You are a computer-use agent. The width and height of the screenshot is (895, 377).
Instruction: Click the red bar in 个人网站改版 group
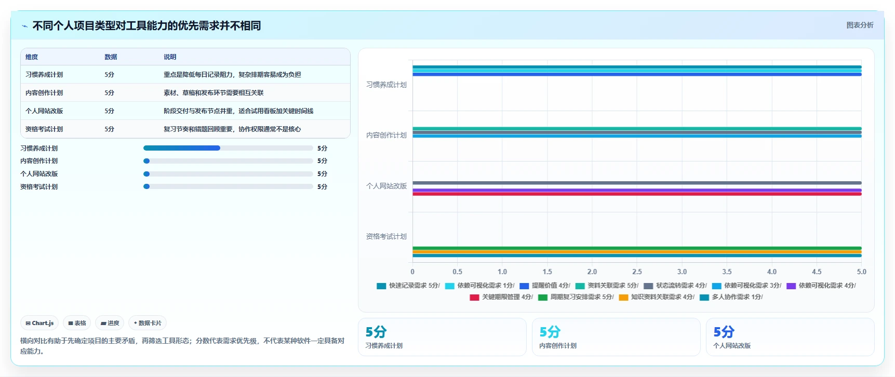tap(637, 194)
